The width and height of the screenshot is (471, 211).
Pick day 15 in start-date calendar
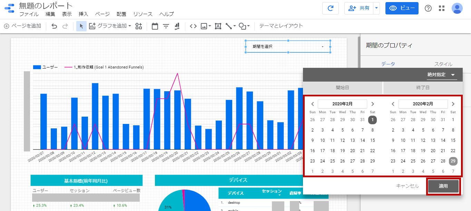372,140
